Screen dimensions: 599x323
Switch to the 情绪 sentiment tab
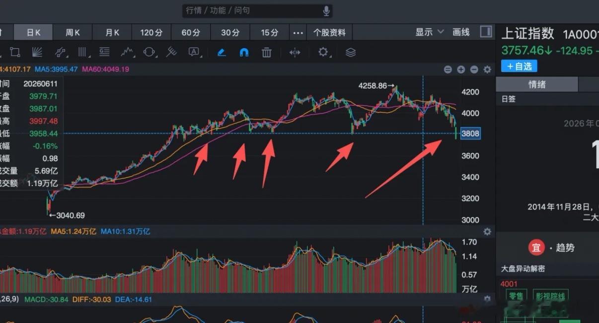[x=537, y=84]
